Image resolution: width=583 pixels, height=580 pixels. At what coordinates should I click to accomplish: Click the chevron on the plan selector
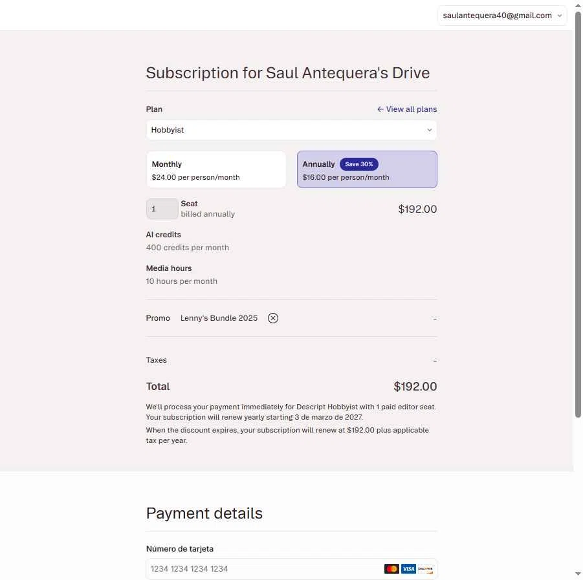click(429, 130)
